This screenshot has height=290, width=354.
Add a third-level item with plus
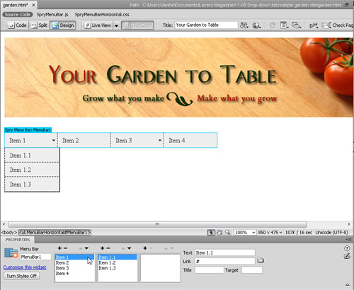(x=145, y=248)
